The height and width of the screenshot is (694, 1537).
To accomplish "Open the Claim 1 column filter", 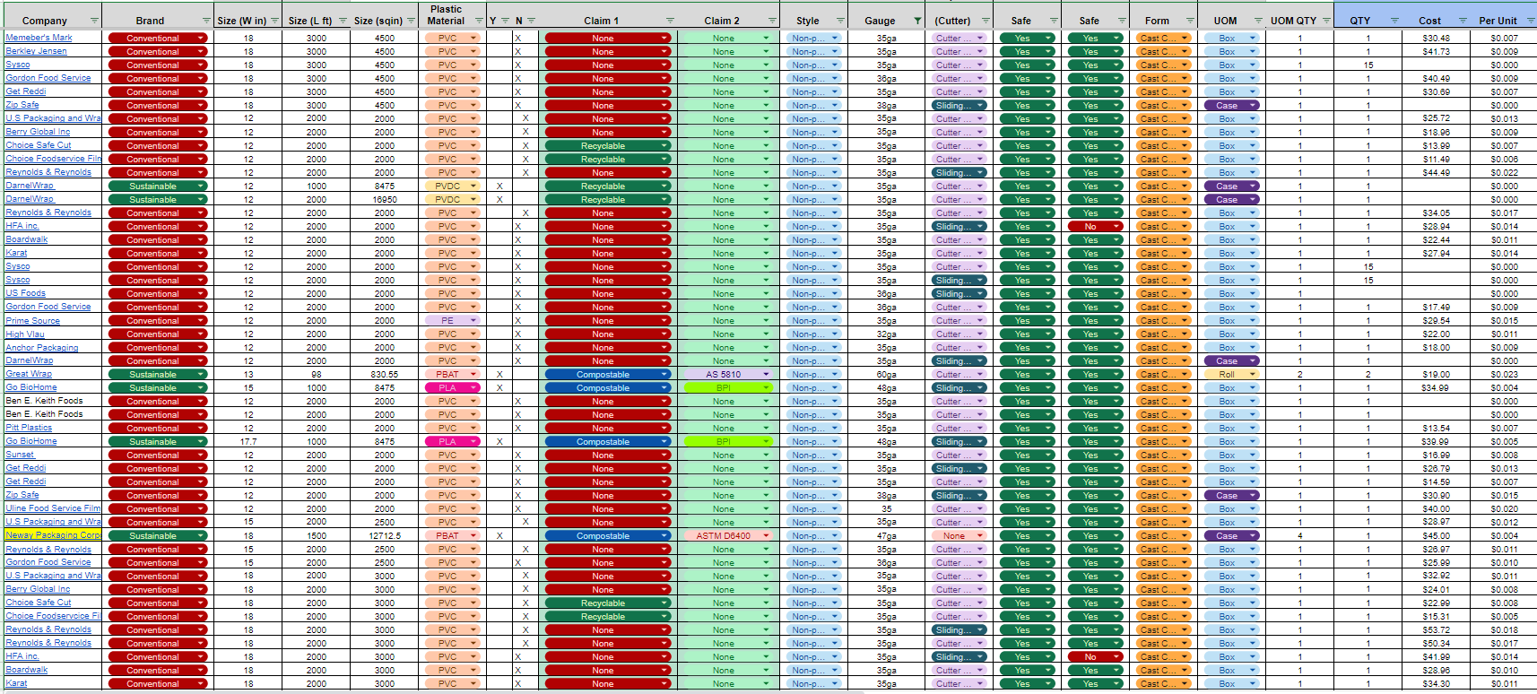I will click(x=669, y=21).
